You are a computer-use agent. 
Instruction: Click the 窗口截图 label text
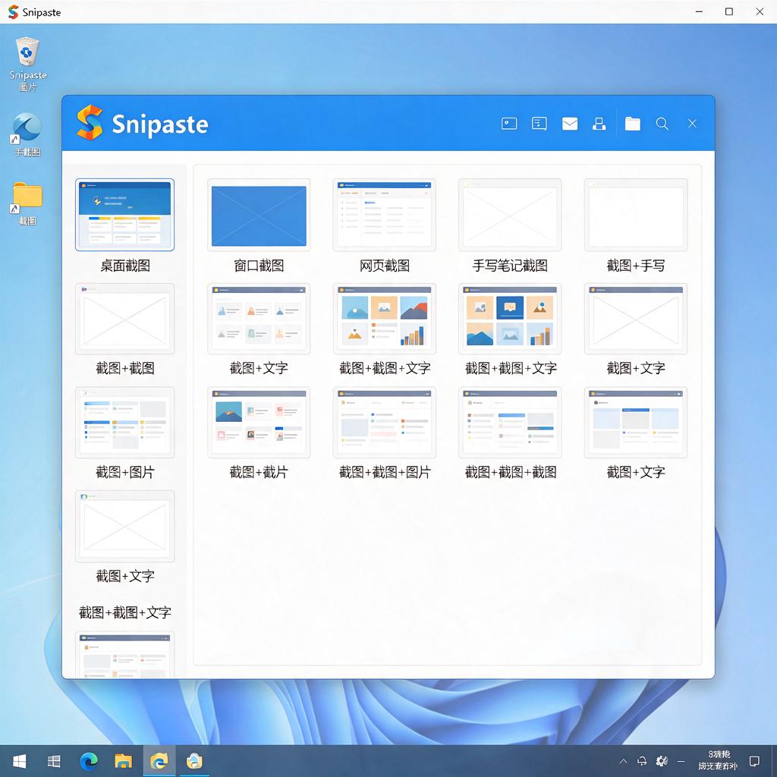[259, 266]
